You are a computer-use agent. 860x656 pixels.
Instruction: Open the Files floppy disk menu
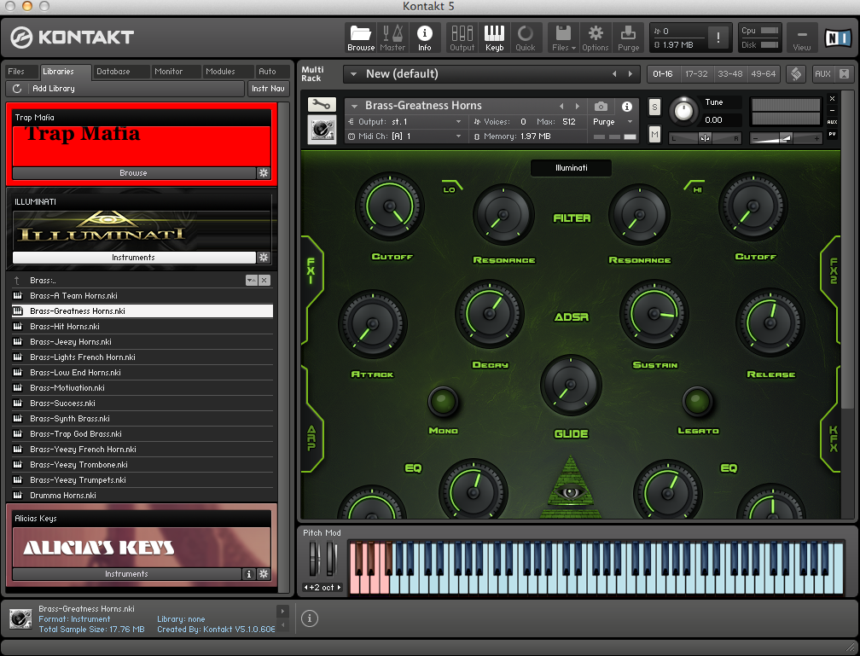click(x=563, y=38)
